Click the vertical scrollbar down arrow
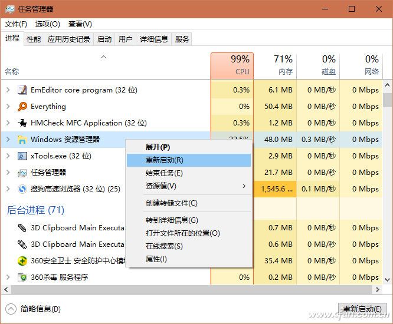This screenshot has height=324, width=393. [x=387, y=279]
